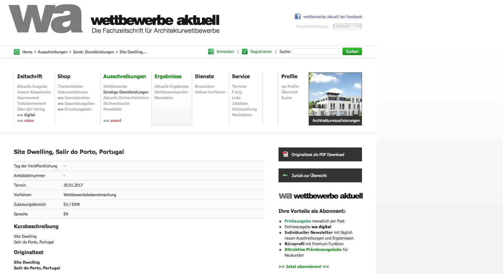Image resolution: width=503 pixels, height=274 pixels.
Task: Click the Anmelden login icon
Action: 211,52
